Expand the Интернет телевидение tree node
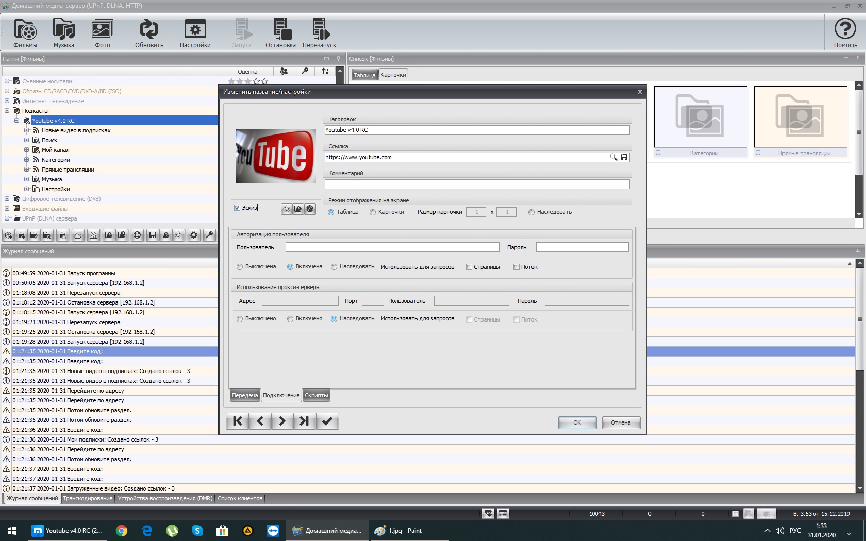Screen dimensions: 866x541 pyautogui.click(x=7, y=101)
